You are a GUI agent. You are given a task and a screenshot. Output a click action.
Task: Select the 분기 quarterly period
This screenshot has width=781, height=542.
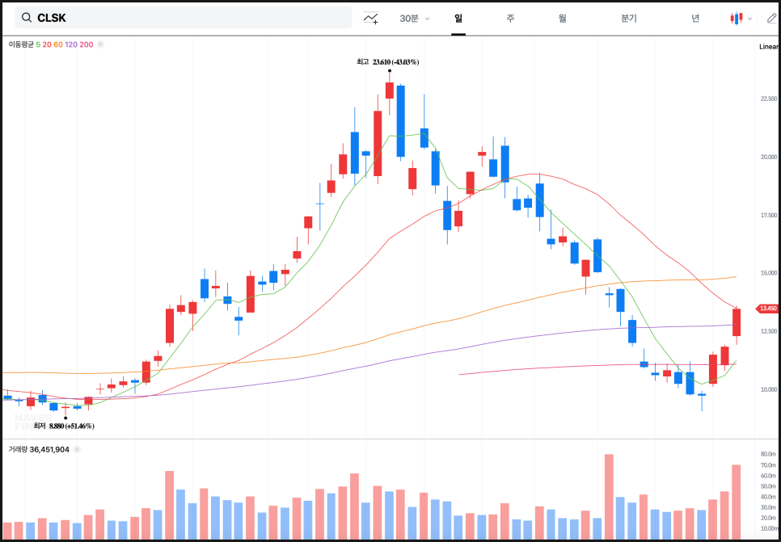coord(628,18)
